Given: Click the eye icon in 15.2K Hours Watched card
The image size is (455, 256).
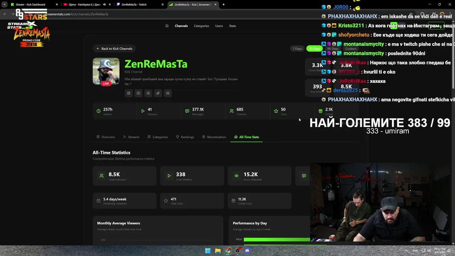Looking at the screenshot, I should pos(236,176).
